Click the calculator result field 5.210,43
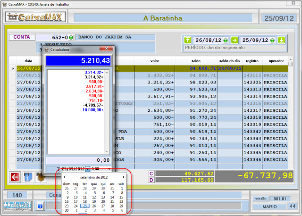The height and width of the screenshot is (216, 302). coord(78,60)
